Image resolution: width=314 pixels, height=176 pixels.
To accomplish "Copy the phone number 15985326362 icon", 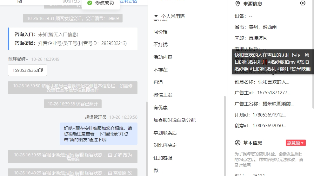I will coord(40,70).
